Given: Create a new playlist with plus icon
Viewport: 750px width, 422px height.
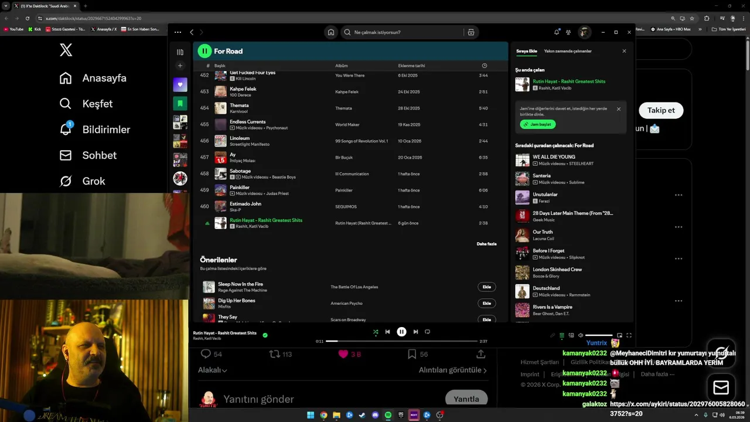Looking at the screenshot, I should click(180, 66).
